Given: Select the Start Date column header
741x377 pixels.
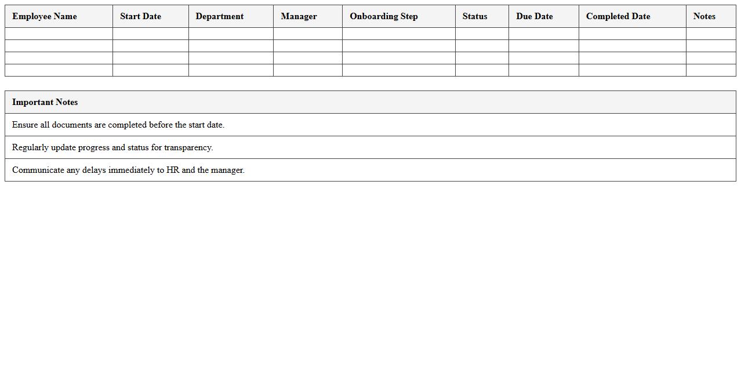Looking at the screenshot, I should coord(141,16).
